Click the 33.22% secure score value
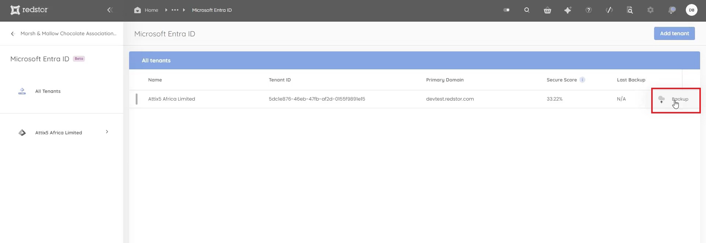 point(555,99)
